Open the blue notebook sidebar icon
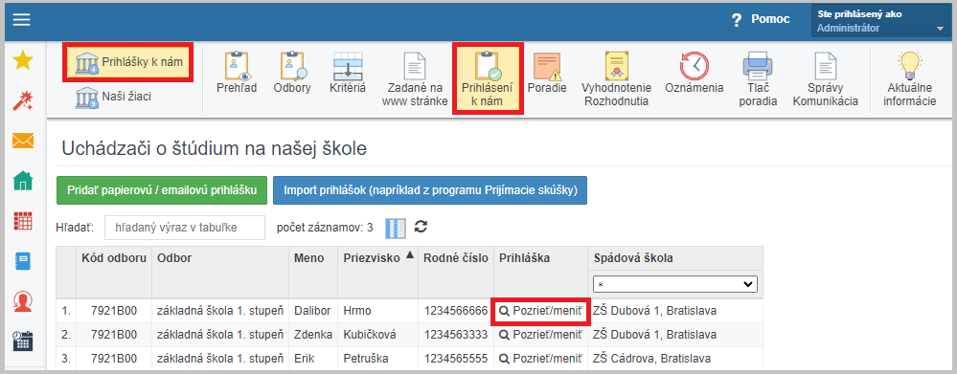The image size is (957, 374). point(23,261)
